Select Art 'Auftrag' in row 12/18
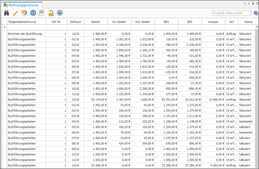The image size is (259, 169). 232,100
